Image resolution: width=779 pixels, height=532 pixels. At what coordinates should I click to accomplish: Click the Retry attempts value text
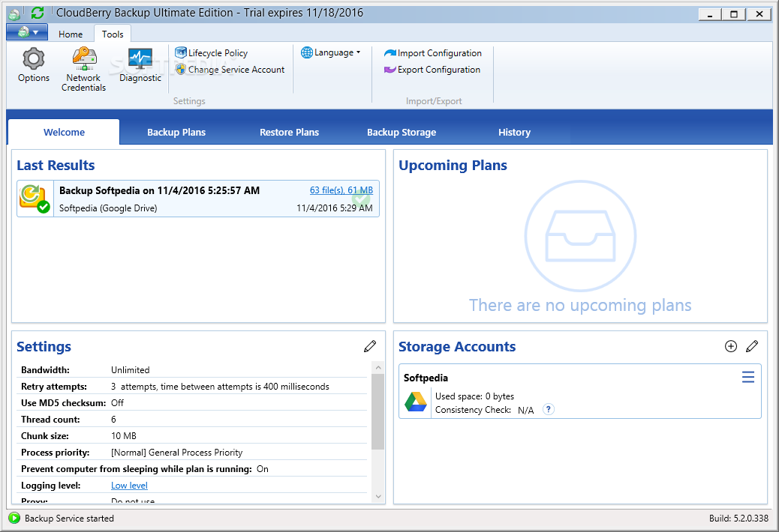click(x=220, y=386)
